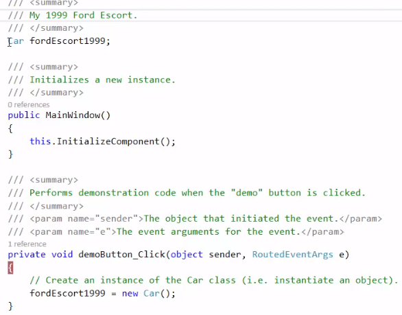This screenshot has height=315, width=402.
Task: Click the "Initializes a new instance." comment
Action: point(102,80)
